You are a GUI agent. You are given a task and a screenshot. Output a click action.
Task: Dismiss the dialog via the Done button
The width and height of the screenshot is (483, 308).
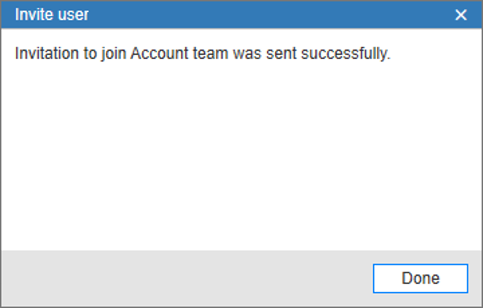point(420,278)
